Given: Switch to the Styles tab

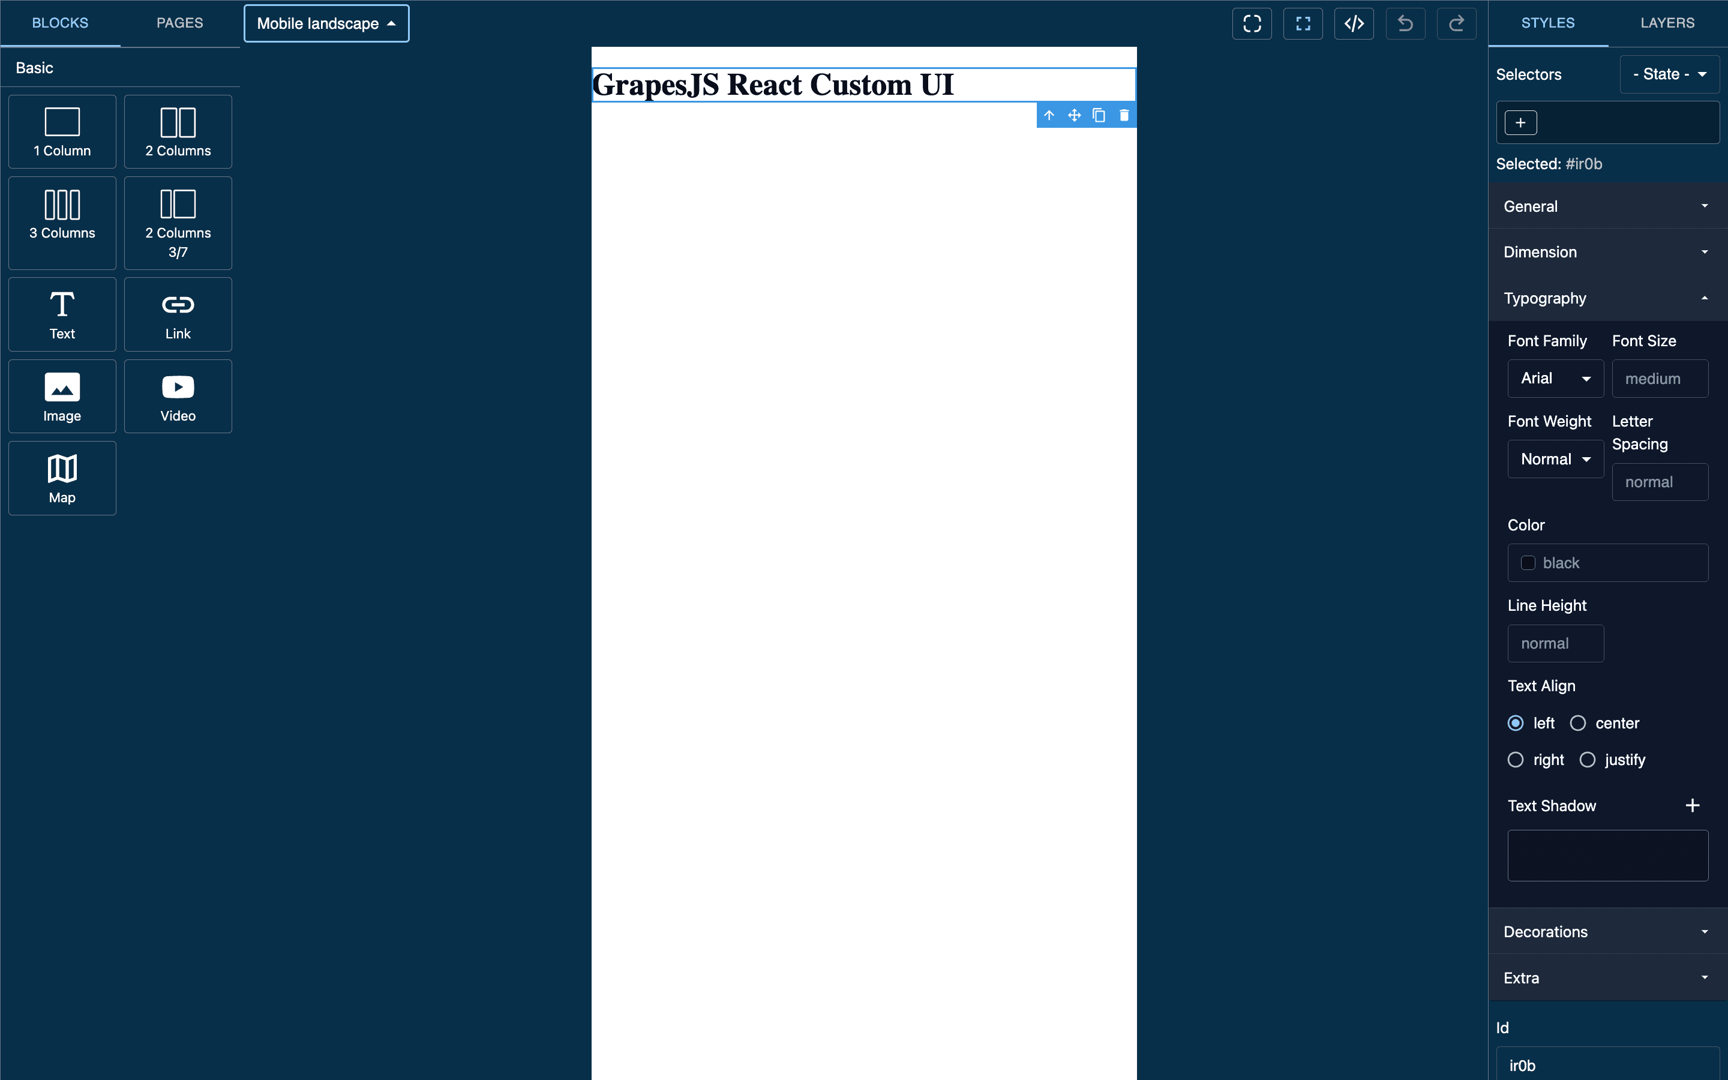Looking at the screenshot, I should pos(1548,23).
